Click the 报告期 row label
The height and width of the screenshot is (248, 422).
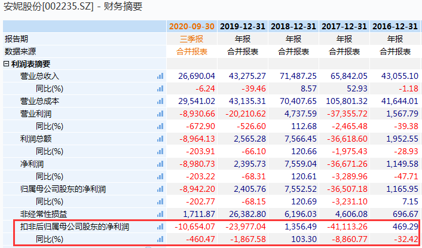click(16, 39)
